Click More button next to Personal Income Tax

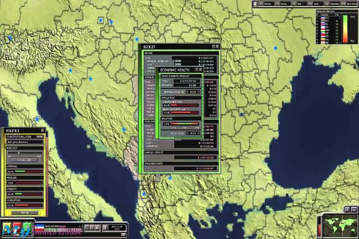178,61
